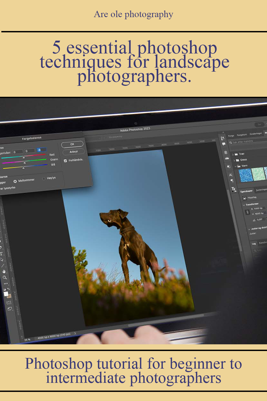Swap foreground and background colors

[x=8, y=289]
